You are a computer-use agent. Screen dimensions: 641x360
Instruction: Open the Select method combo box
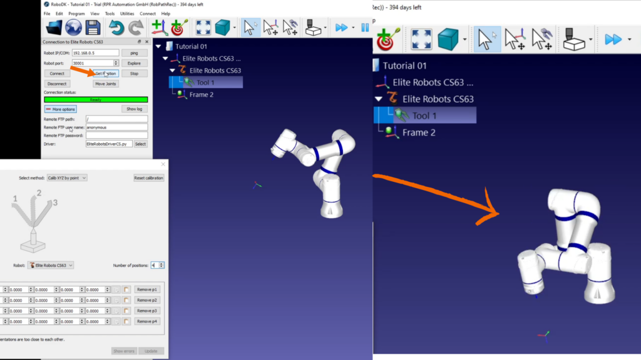[x=66, y=178]
